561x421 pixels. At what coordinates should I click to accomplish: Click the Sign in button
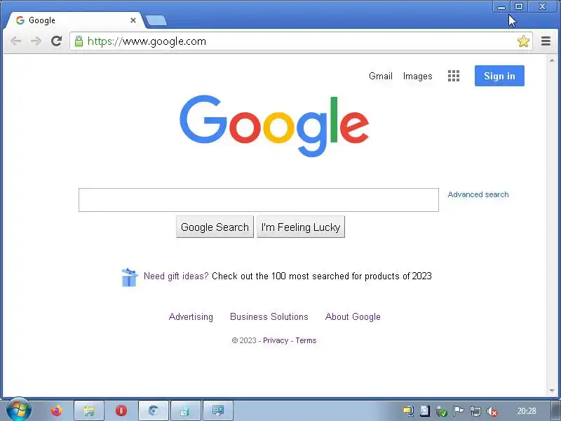[x=499, y=76]
